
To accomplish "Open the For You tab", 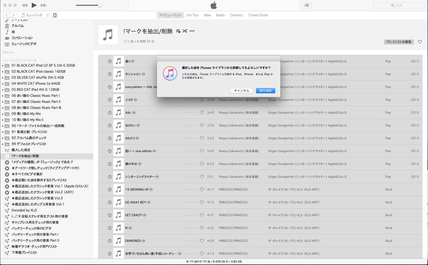I will [192, 15].
